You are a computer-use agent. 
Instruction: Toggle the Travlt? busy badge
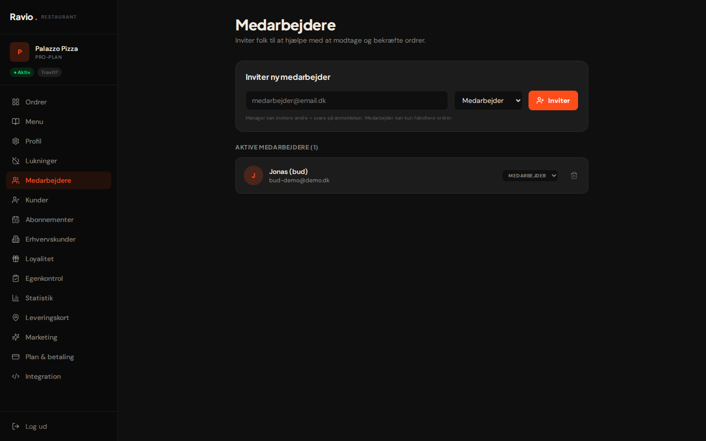pyautogui.click(x=50, y=72)
